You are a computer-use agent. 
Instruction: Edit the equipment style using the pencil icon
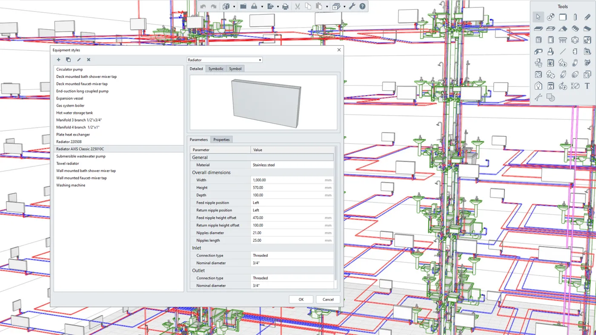[x=78, y=60]
